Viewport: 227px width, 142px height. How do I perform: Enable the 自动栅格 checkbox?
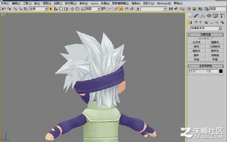point(212,39)
